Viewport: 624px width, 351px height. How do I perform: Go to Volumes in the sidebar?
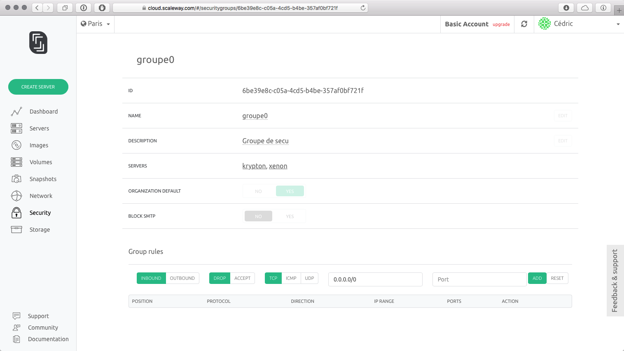coord(41,162)
